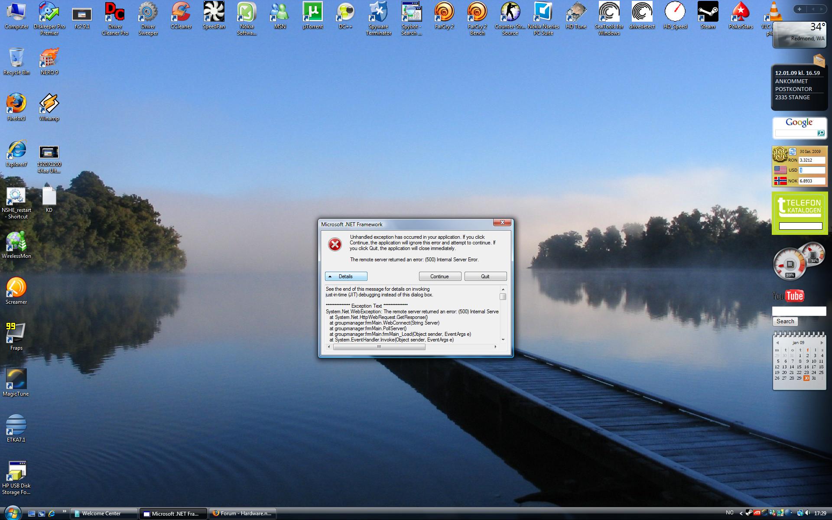
Task: Click the YouTube gadget Search button
Action: point(785,322)
